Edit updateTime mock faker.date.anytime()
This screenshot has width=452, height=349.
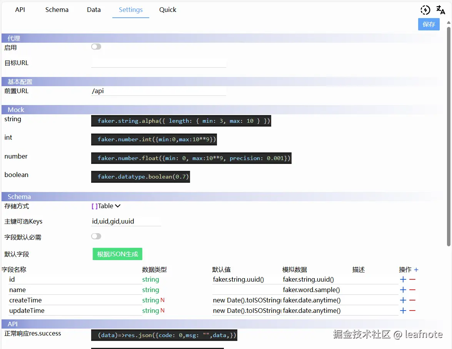pos(317,311)
